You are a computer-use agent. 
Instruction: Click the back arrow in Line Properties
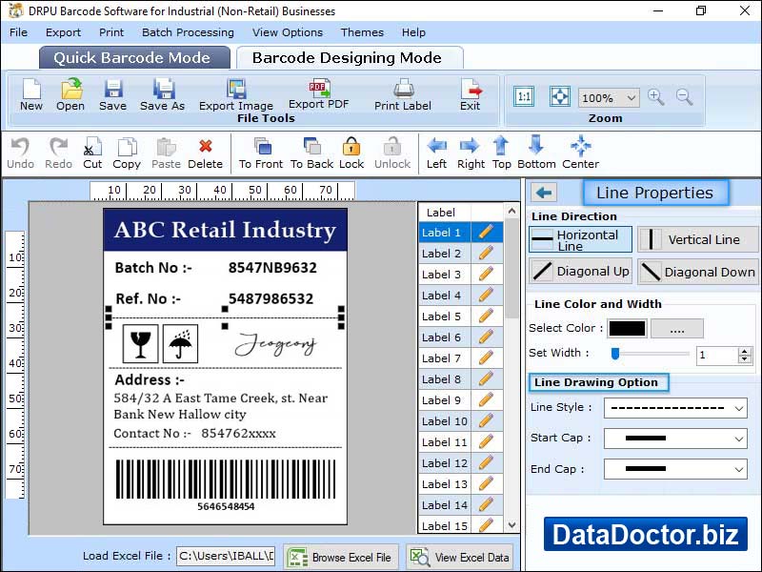[x=544, y=193]
